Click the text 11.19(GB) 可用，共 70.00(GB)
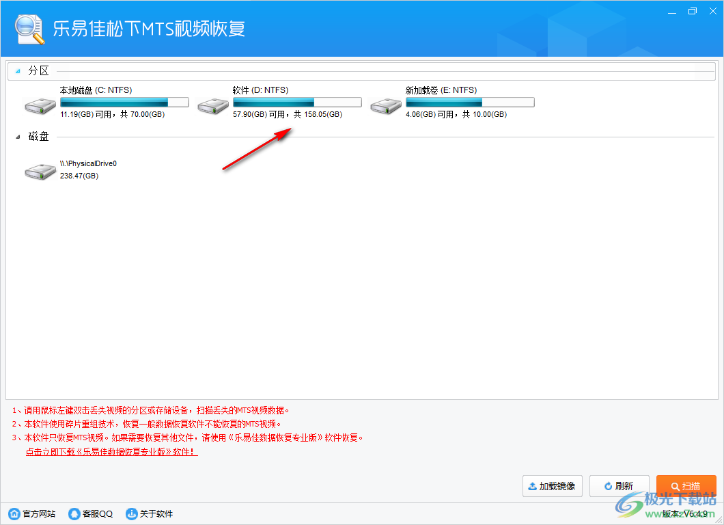This screenshot has width=724, height=525. tap(112, 114)
